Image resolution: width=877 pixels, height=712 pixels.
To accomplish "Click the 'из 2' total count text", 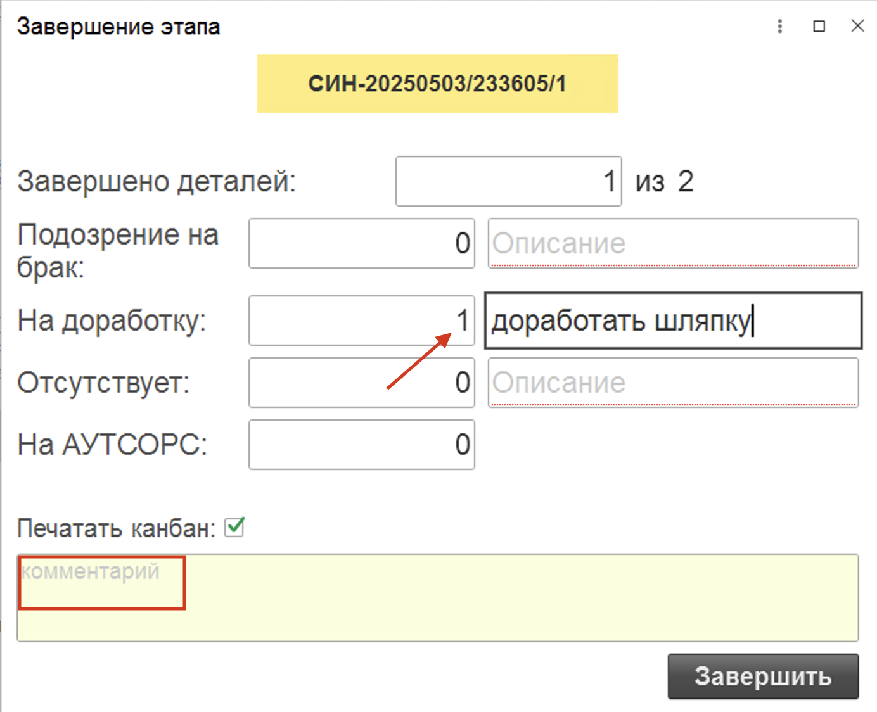I will (664, 182).
